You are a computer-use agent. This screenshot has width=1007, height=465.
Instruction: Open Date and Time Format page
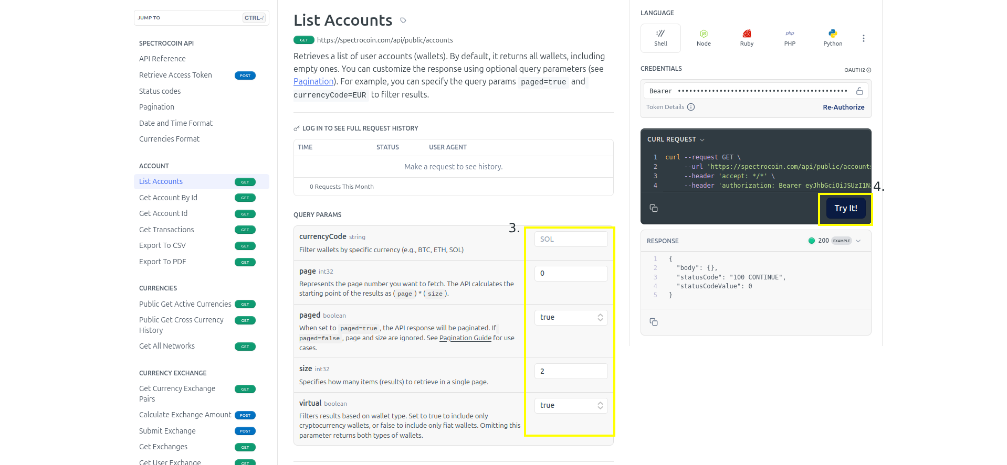pyautogui.click(x=176, y=123)
